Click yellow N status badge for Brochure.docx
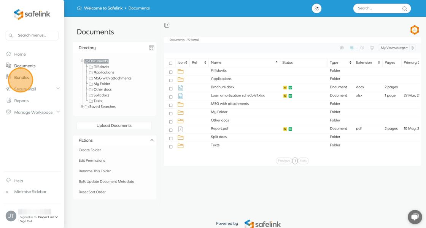This screenshot has width=426, height=228. 285,87
